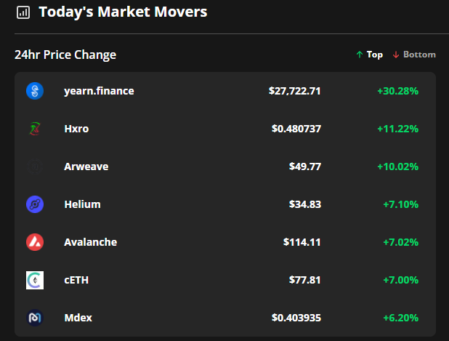Click the yearn.finance coin icon
The width and height of the screenshot is (449, 341).
[35, 91]
